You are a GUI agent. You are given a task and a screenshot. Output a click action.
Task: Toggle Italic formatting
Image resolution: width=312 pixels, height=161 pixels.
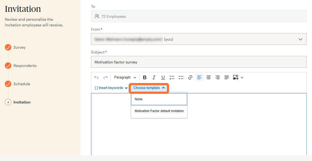(x=154, y=77)
